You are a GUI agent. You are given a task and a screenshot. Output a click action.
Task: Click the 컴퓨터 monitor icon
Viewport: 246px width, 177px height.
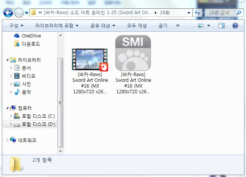point(13,108)
